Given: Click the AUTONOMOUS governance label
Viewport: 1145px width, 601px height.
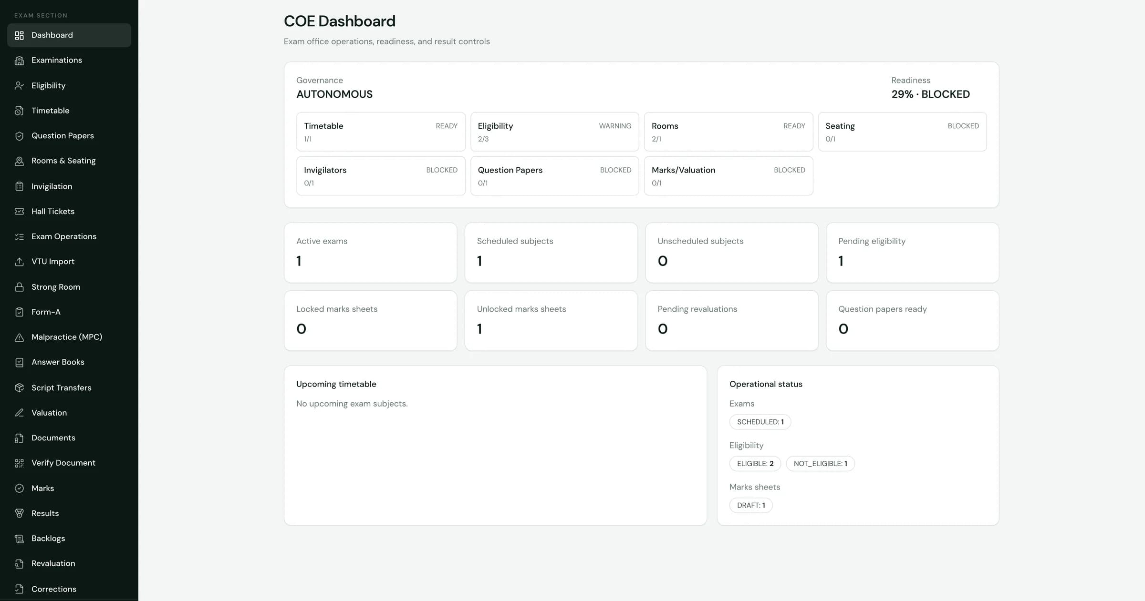Looking at the screenshot, I should point(334,94).
